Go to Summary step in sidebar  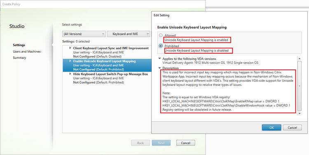click(x=19, y=58)
